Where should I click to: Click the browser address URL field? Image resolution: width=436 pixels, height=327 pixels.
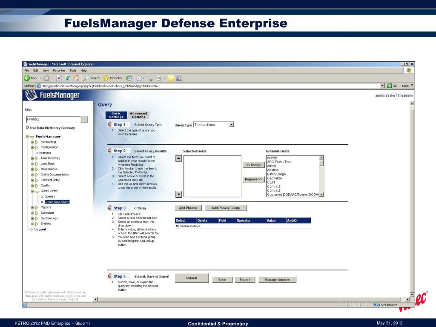click(x=208, y=86)
